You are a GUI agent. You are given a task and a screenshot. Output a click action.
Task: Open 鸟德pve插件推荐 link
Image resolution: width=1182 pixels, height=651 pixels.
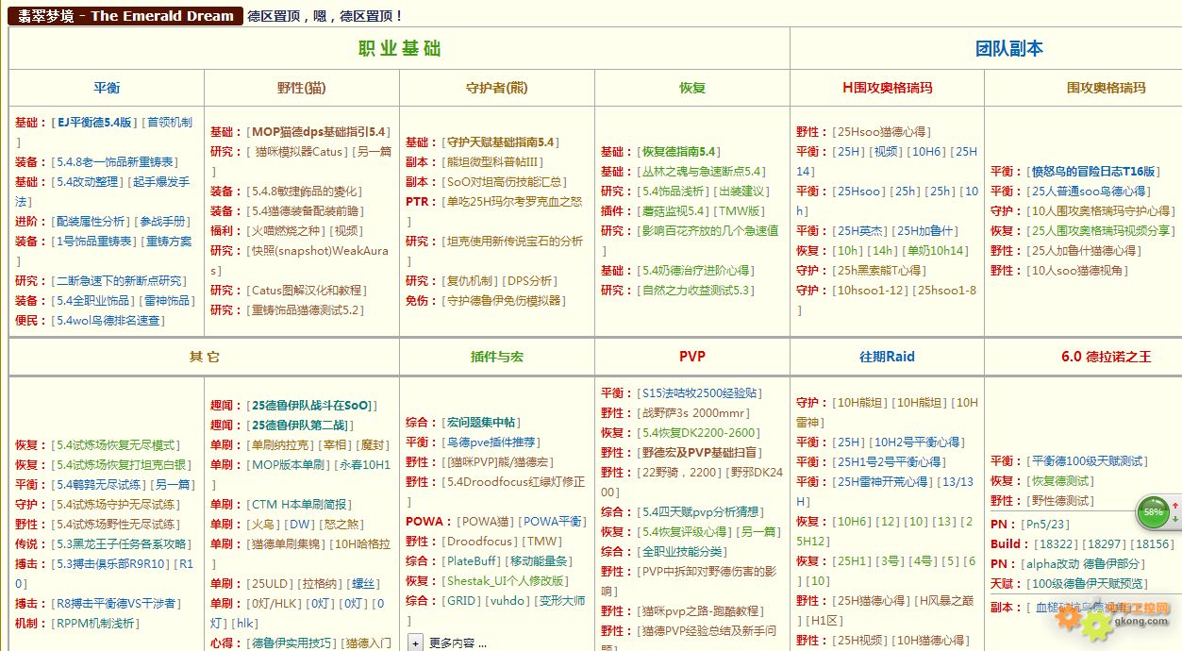click(x=490, y=442)
